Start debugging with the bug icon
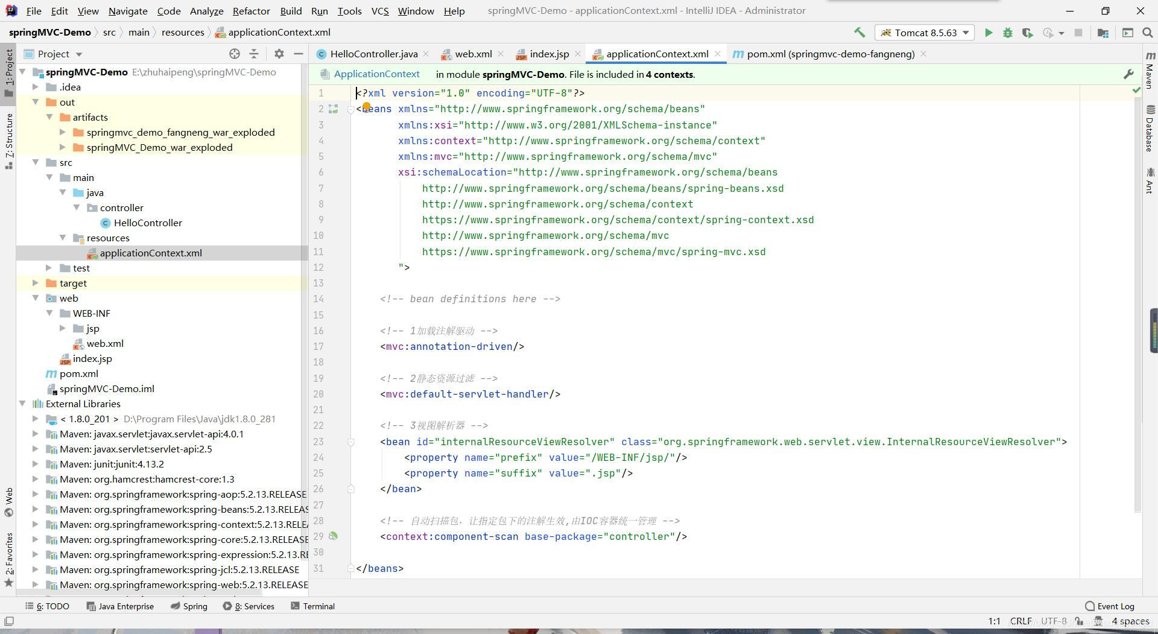The height and width of the screenshot is (634, 1158). click(1007, 33)
